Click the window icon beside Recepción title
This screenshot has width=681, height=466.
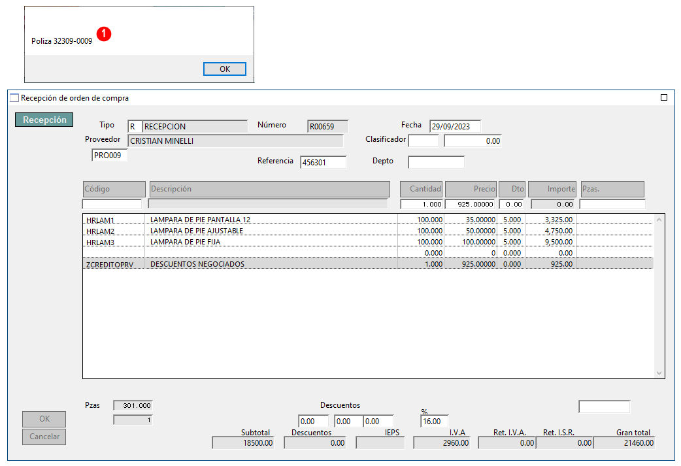click(14, 98)
